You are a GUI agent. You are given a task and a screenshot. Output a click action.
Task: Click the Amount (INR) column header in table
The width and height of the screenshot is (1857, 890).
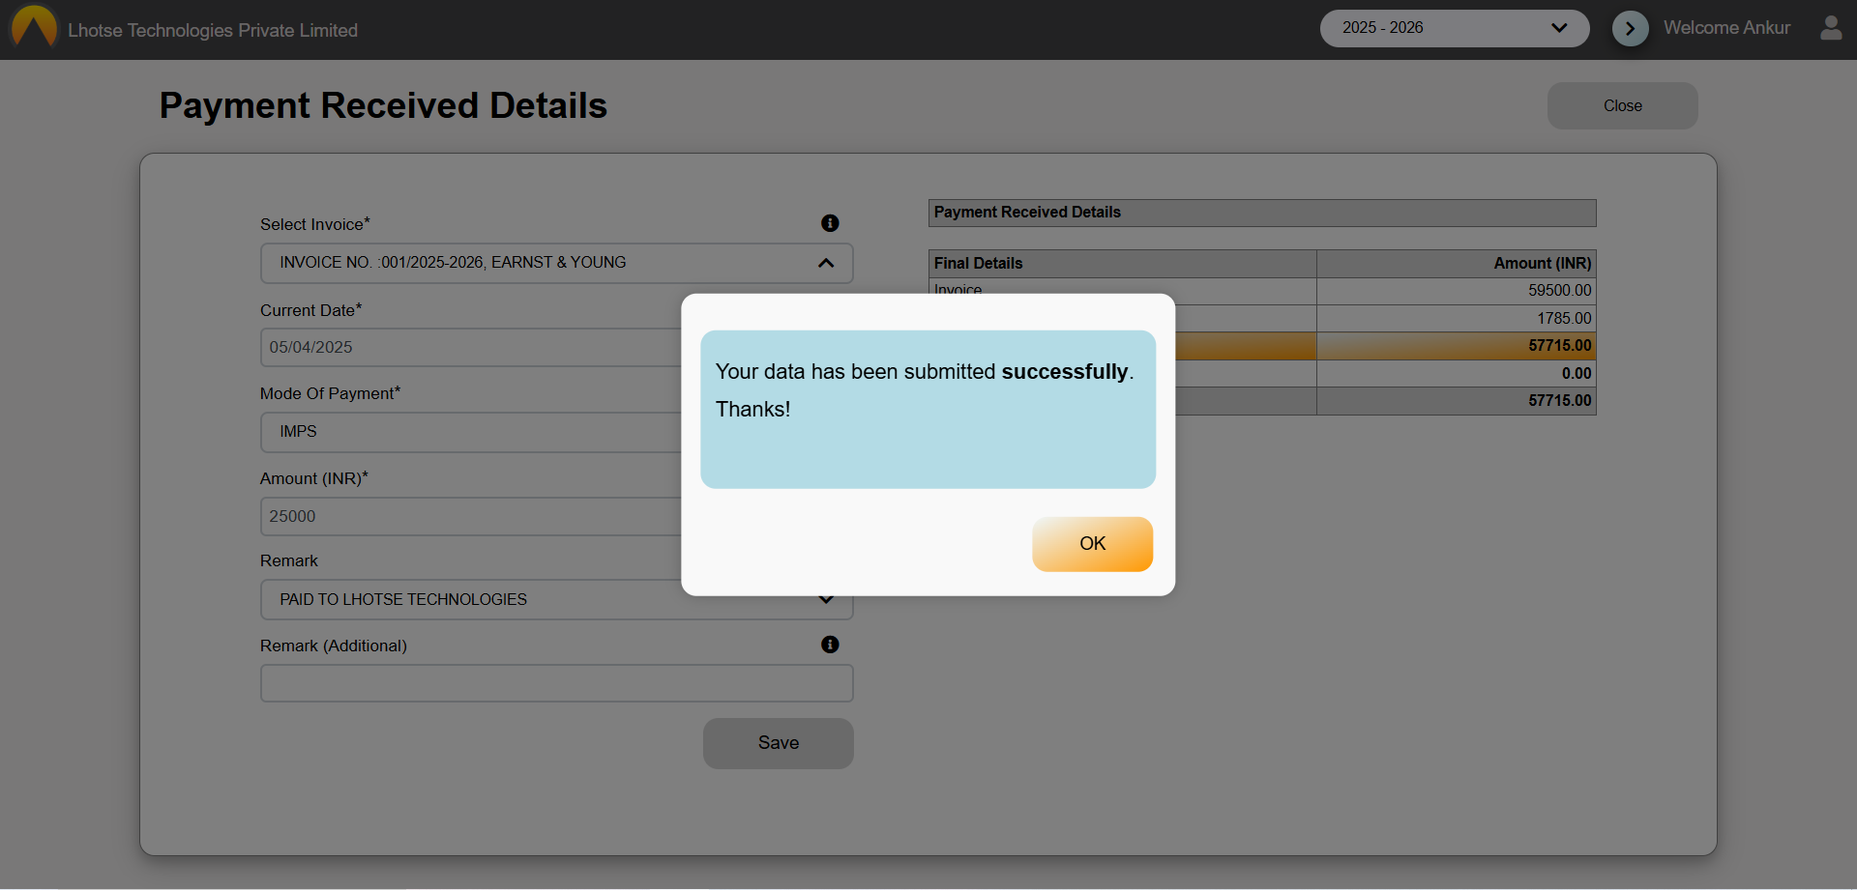click(1457, 264)
